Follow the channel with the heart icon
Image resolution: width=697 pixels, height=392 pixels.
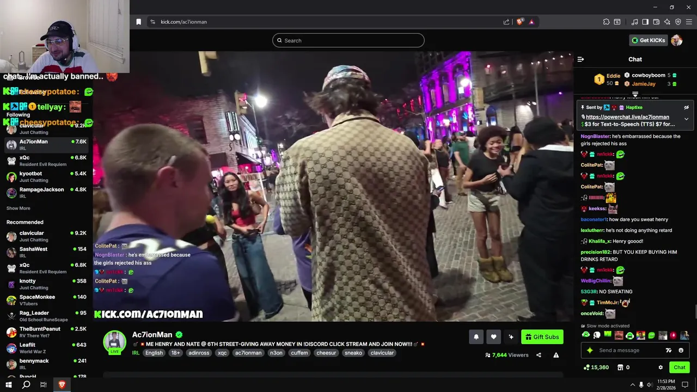[x=493, y=337]
